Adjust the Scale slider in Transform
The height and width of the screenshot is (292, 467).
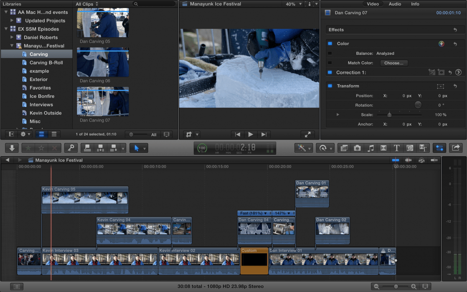pyautogui.click(x=389, y=114)
